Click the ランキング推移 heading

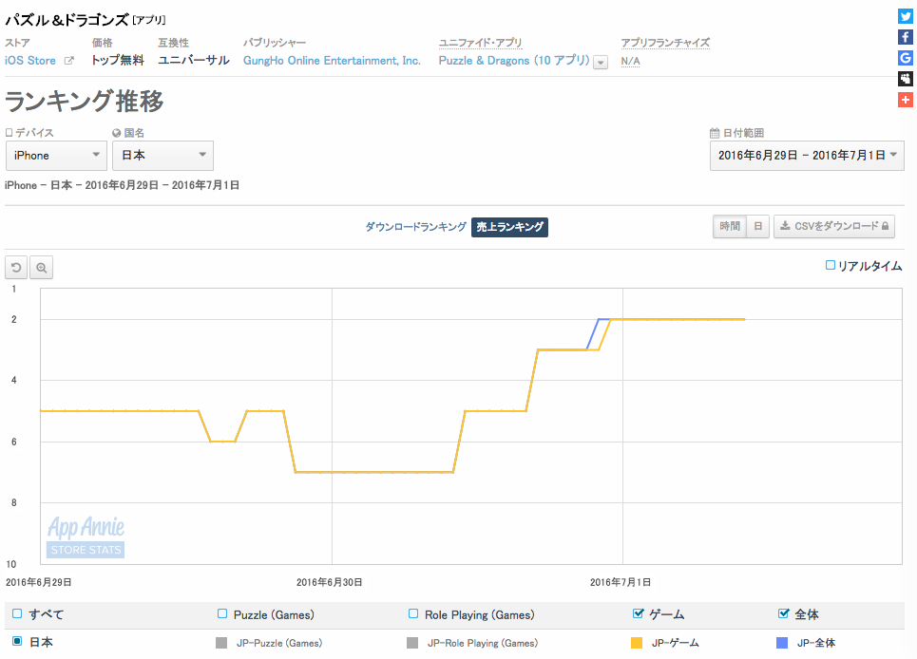coord(85,101)
